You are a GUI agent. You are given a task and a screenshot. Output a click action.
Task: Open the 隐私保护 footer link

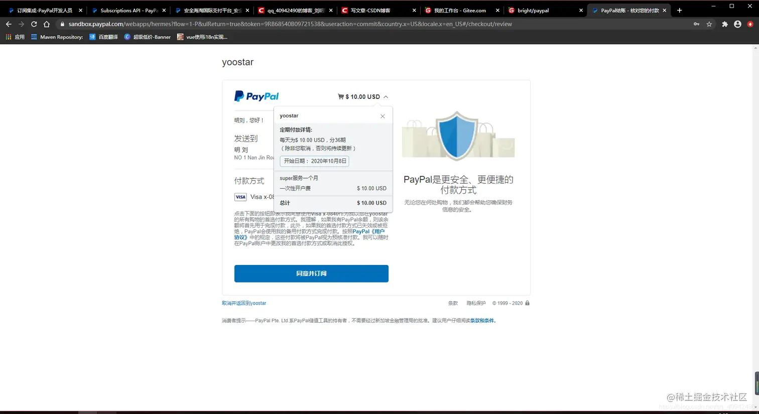tap(476, 303)
